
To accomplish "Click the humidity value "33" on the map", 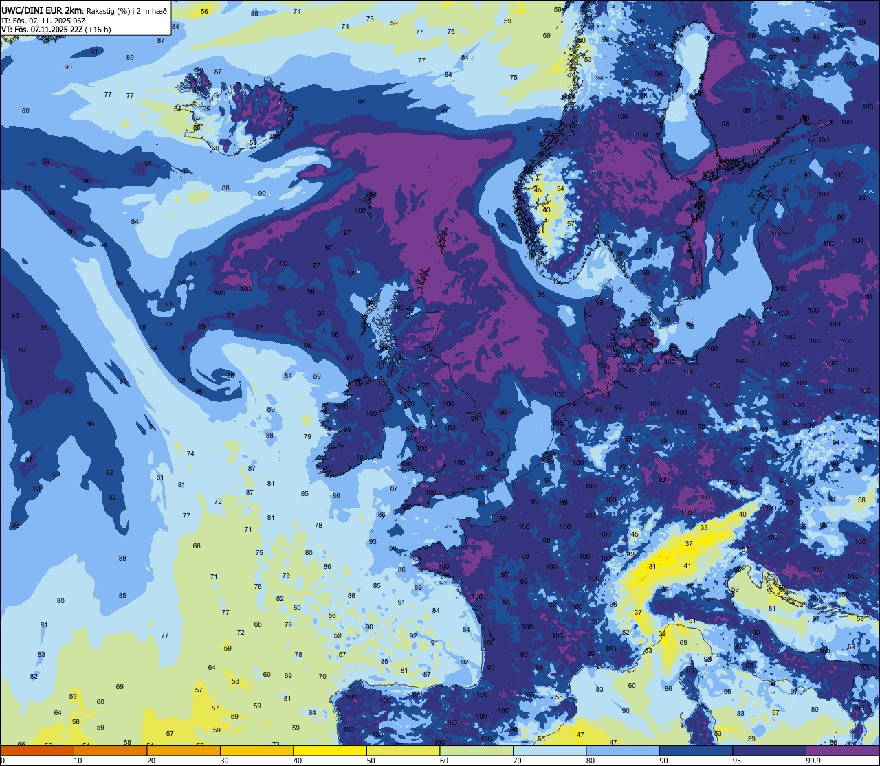I will (704, 527).
